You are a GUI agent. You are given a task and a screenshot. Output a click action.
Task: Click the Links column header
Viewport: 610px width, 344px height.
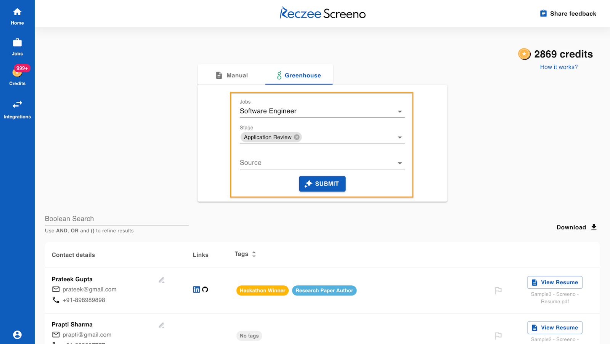click(201, 255)
